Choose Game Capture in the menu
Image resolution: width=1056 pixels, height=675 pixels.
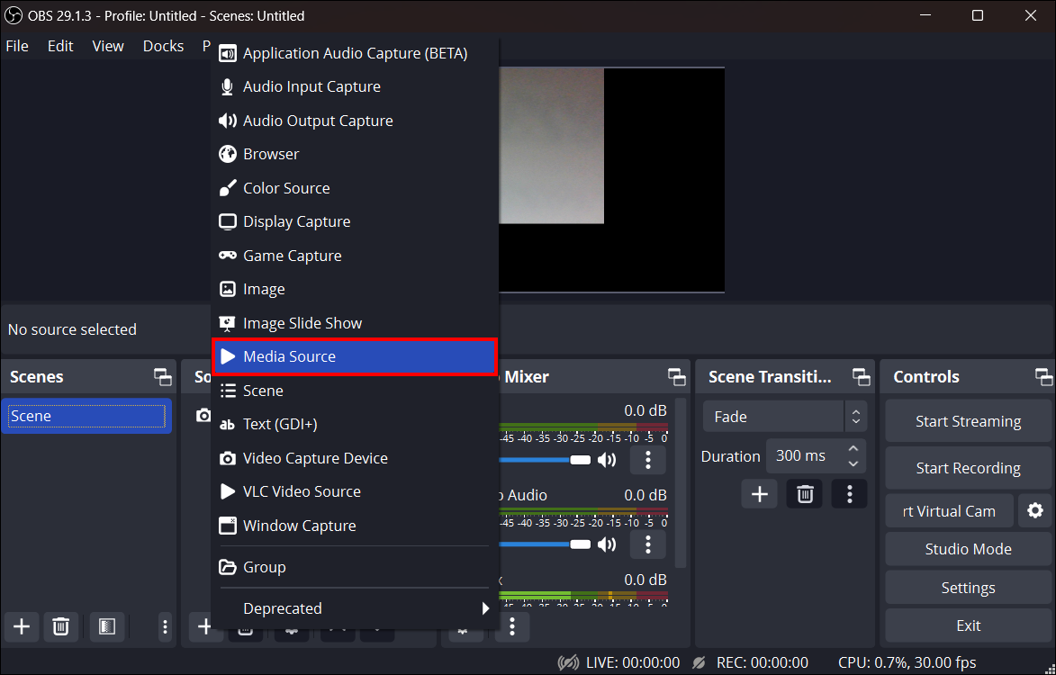coord(355,256)
